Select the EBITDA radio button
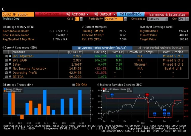This screenshot has height=136, width=191. tap(10, 77)
